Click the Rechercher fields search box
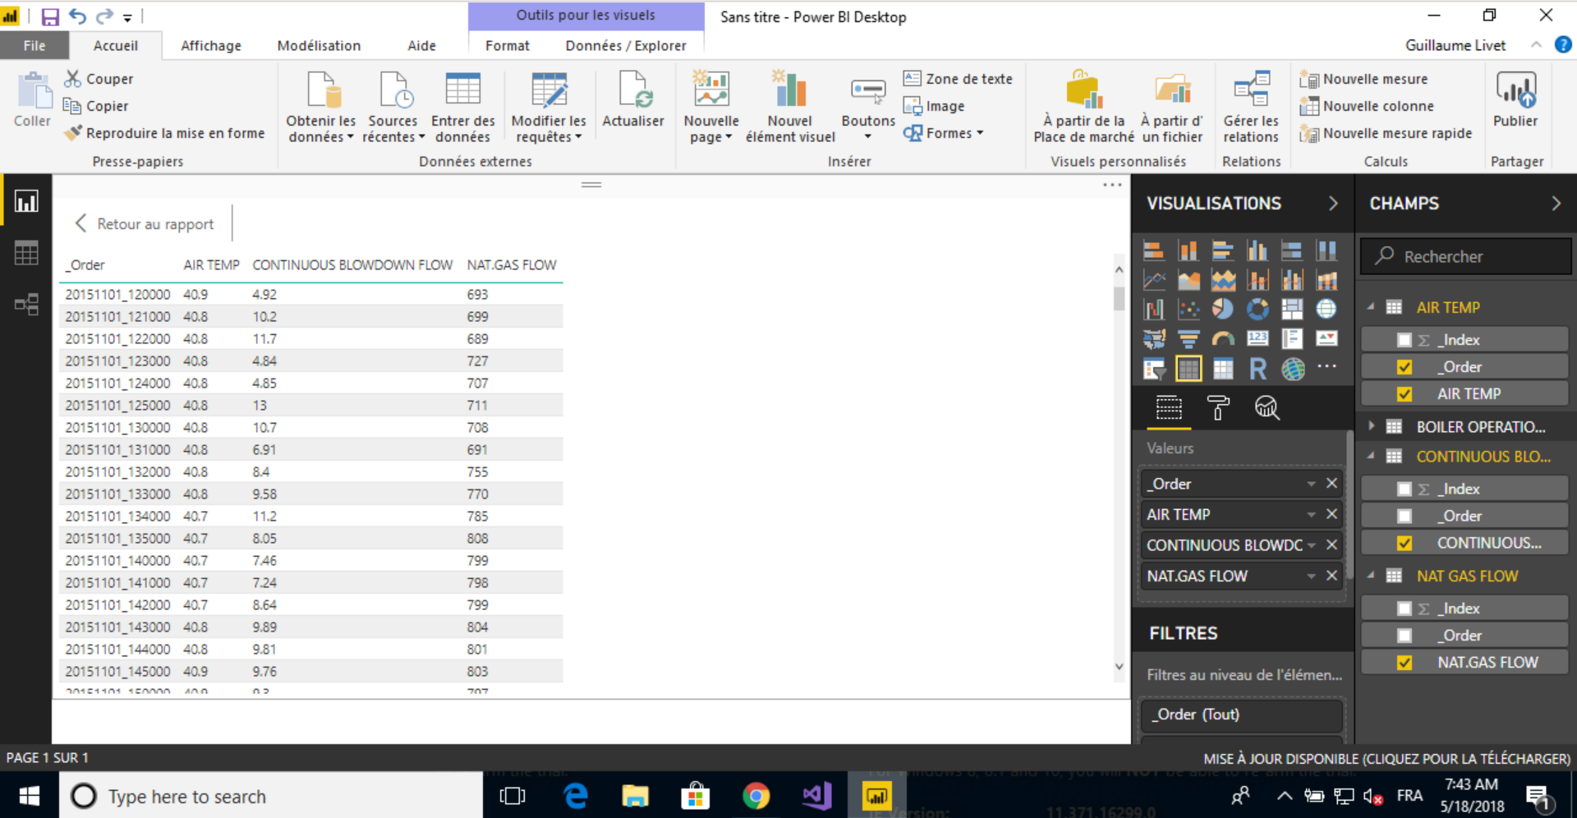 (x=1465, y=256)
